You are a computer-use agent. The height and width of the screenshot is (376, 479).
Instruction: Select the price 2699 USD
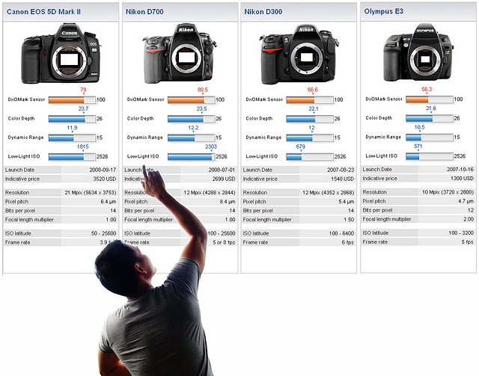(x=224, y=179)
